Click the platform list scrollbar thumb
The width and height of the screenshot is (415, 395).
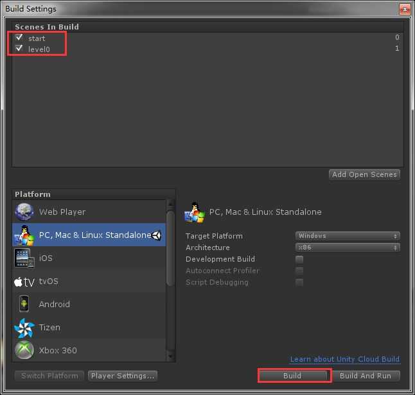(171, 248)
